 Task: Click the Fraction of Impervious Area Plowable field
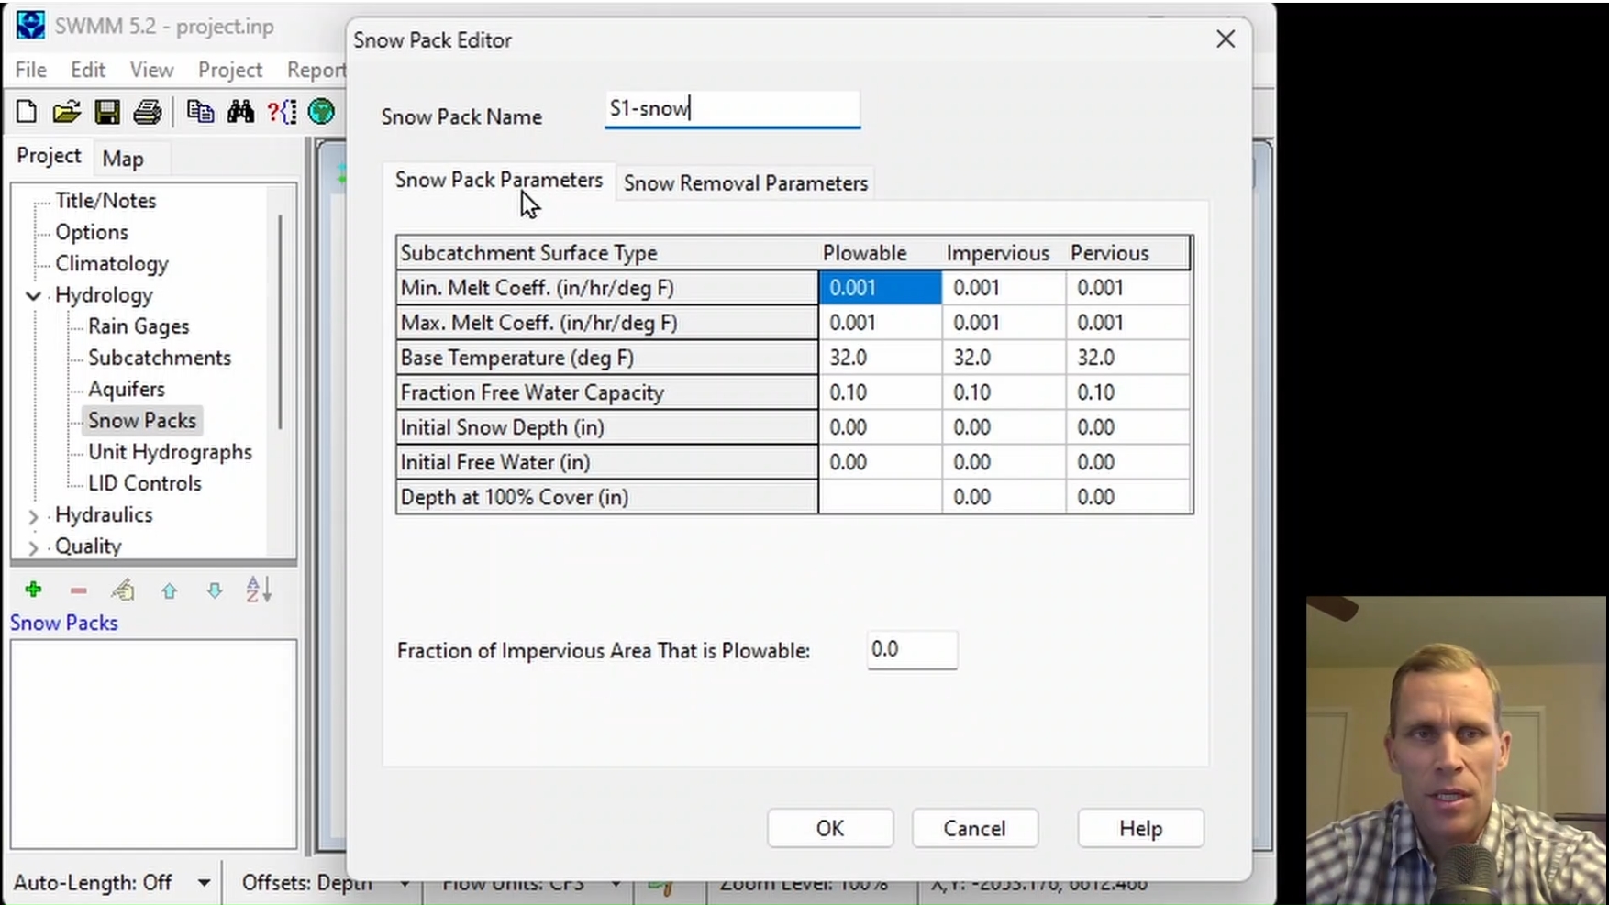coord(912,649)
